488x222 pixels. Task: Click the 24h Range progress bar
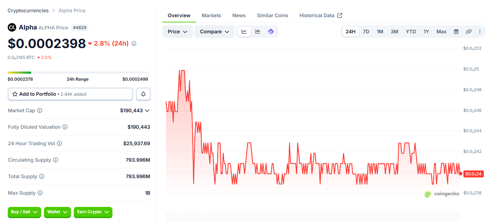pyautogui.click(x=78, y=73)
